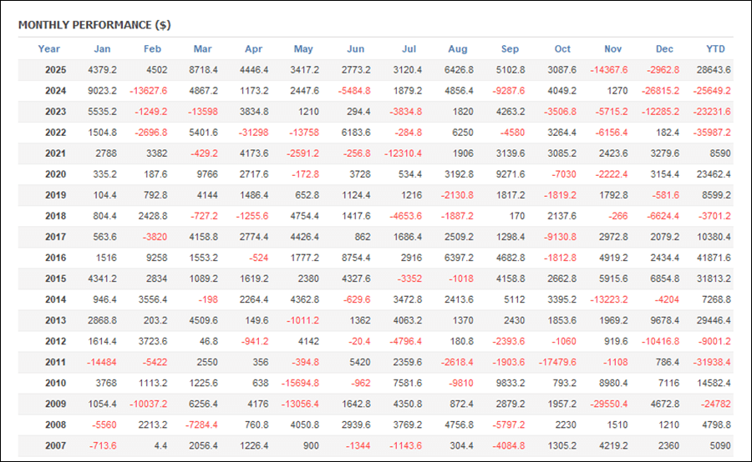Image resolution: width=752 pixels, height=462 pixels.
Task: Select the Jul 2021 value -12310.4
Action: click(401, 153)
